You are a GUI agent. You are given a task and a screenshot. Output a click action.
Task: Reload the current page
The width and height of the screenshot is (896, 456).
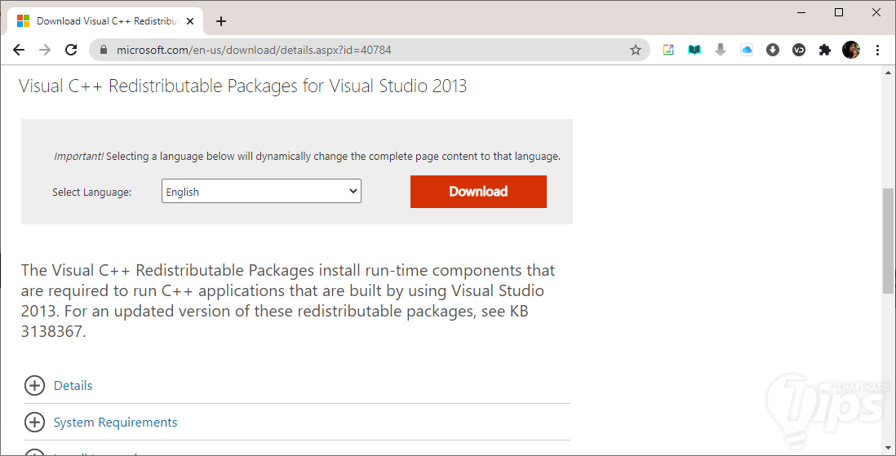coord(71,50)
